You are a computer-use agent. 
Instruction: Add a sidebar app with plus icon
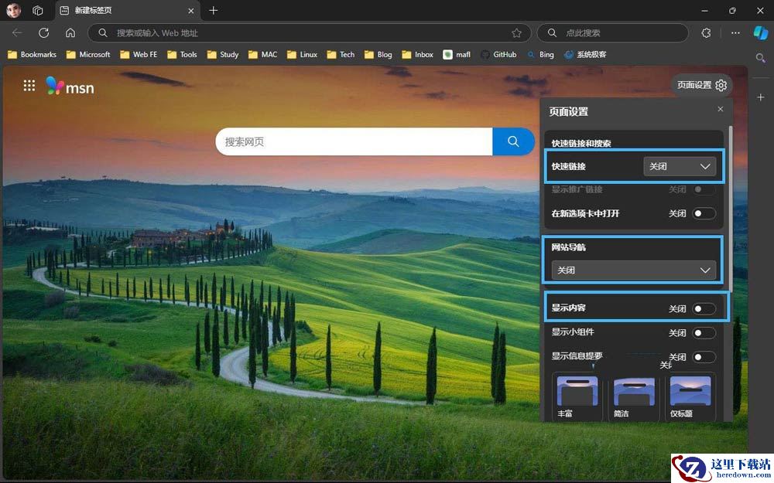click(761, 97)
